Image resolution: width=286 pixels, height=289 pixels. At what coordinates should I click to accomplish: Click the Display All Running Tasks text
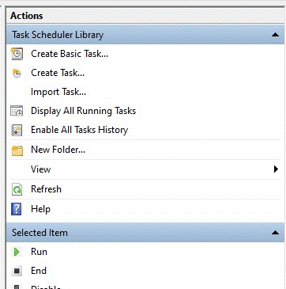pos(83,111)
